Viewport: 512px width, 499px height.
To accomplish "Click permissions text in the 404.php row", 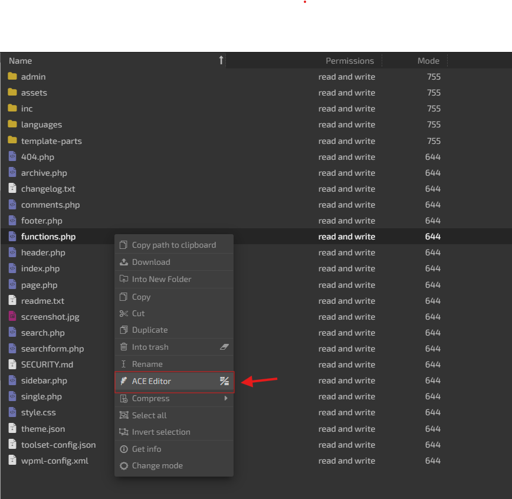I will pos(347,157).
